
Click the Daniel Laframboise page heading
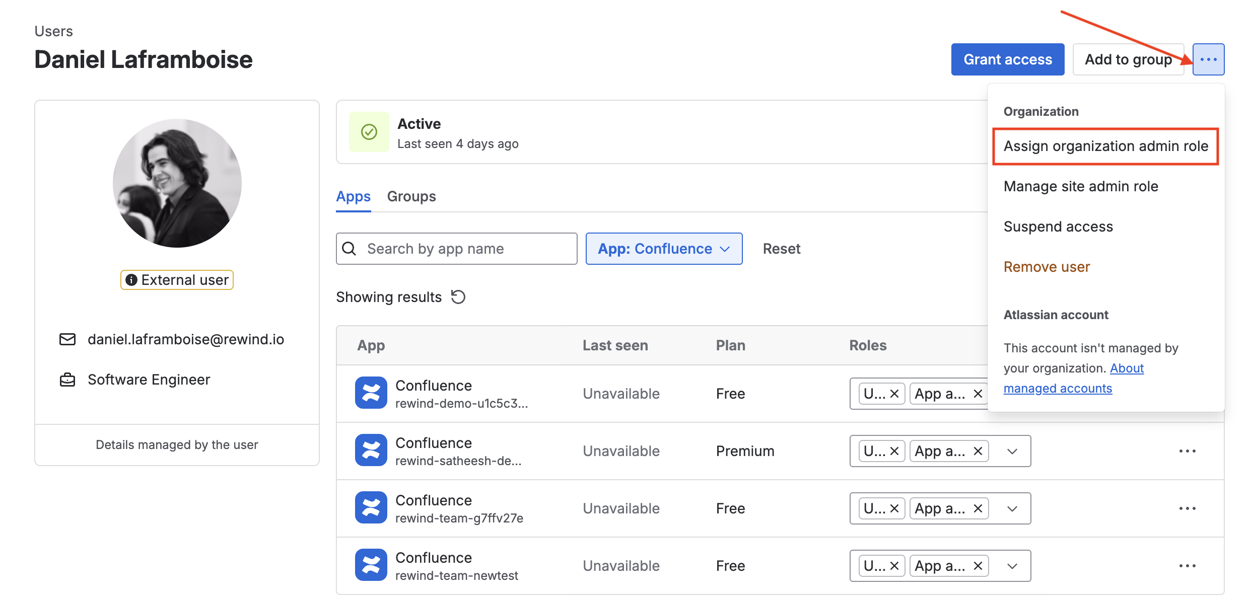point(144,60)
